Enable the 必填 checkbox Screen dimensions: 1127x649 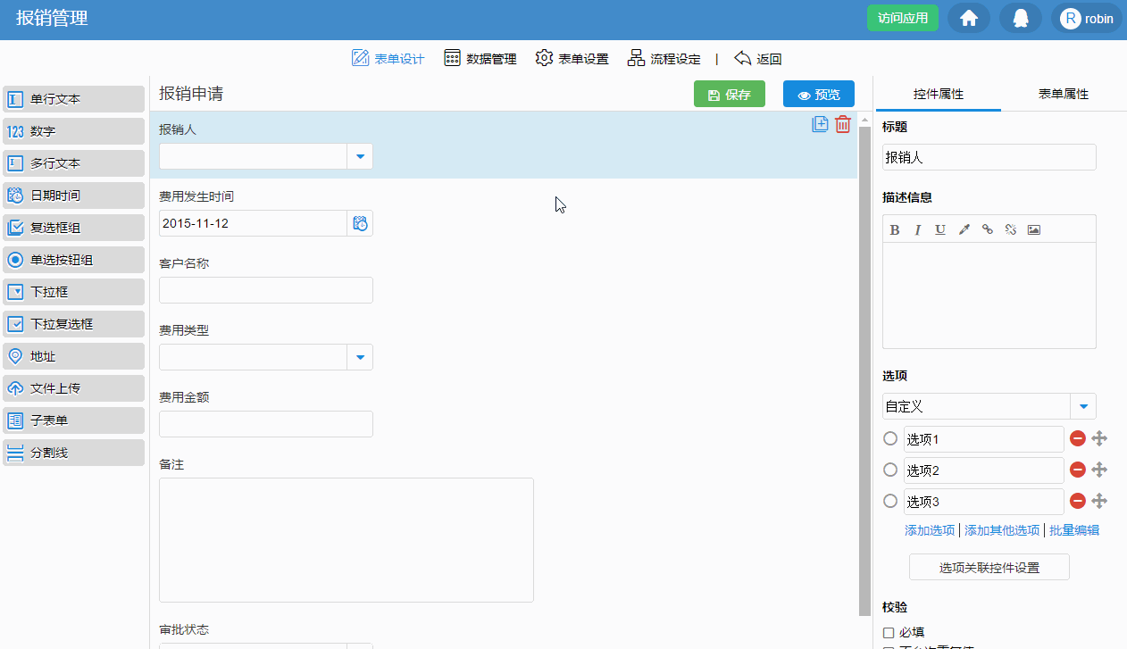(889, 632)
